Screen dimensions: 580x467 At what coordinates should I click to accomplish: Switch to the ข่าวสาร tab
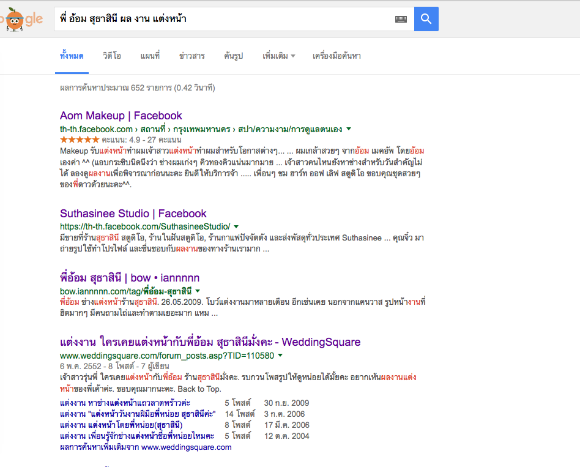tap(192, 56)
